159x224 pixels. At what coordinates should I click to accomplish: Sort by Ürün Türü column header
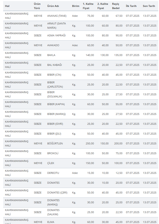coord(37,6)
